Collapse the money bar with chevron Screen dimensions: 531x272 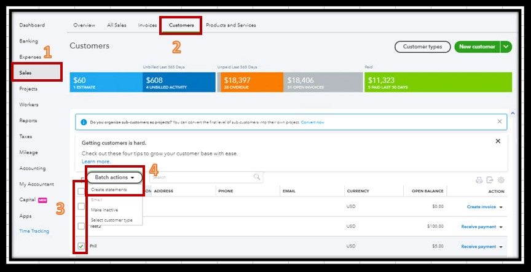[x=513, y=114]
